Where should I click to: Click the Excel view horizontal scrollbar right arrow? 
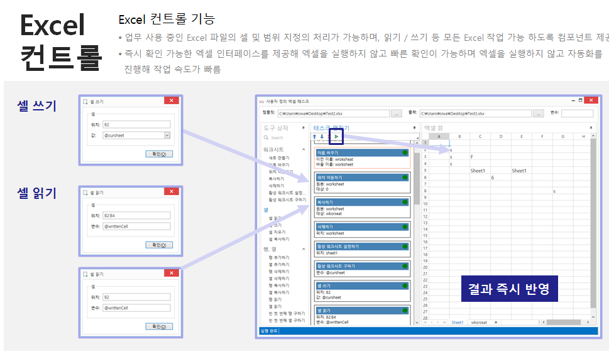(x=588, y=322)
